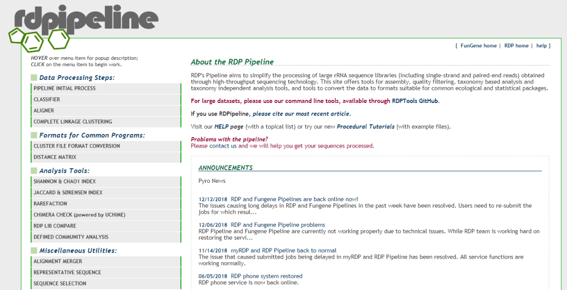567x290 pixels.
Task: Open the Rarefaction tool
Action: 106,204
